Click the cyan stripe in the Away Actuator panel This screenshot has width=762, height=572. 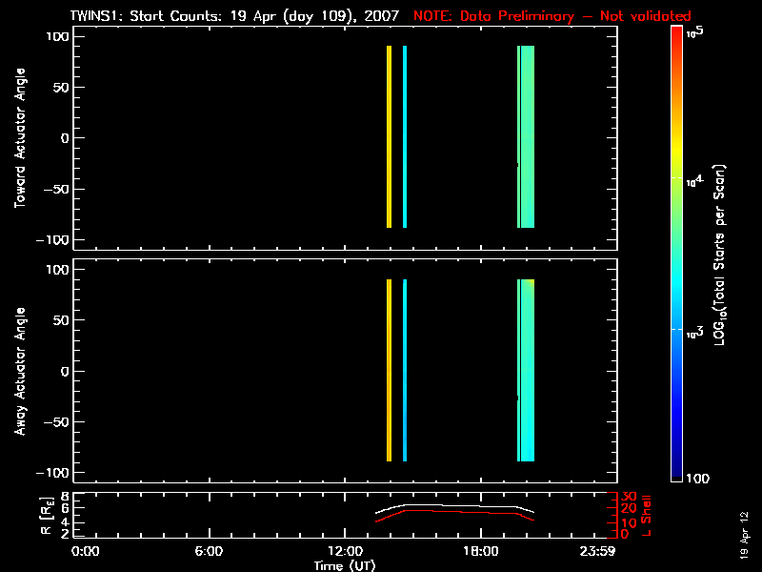coord(405,370)
